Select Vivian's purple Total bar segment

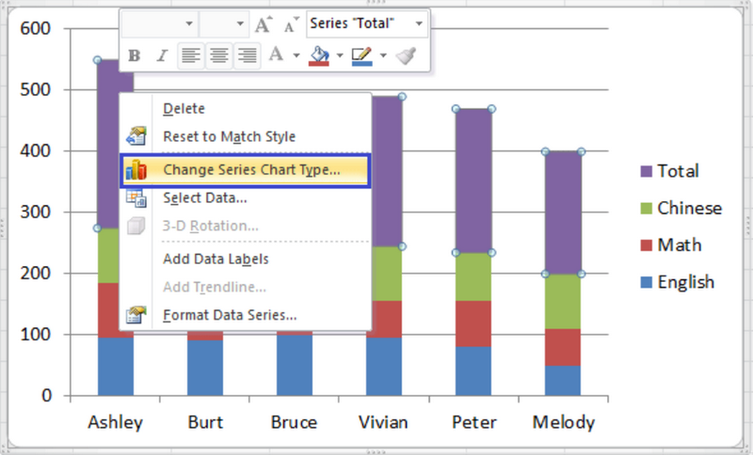point(387,171)
